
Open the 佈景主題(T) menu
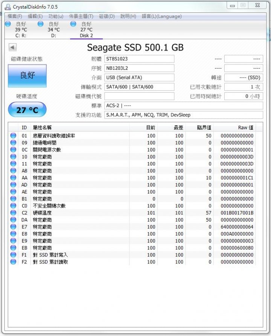point(81,16)
